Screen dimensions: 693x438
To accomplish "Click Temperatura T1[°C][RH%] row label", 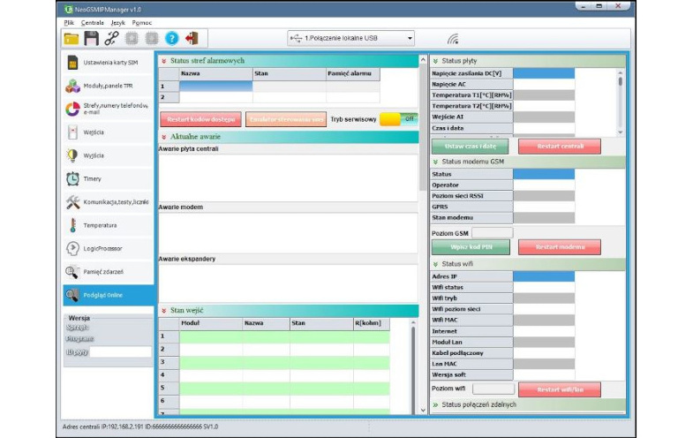I will coord(471,95).
